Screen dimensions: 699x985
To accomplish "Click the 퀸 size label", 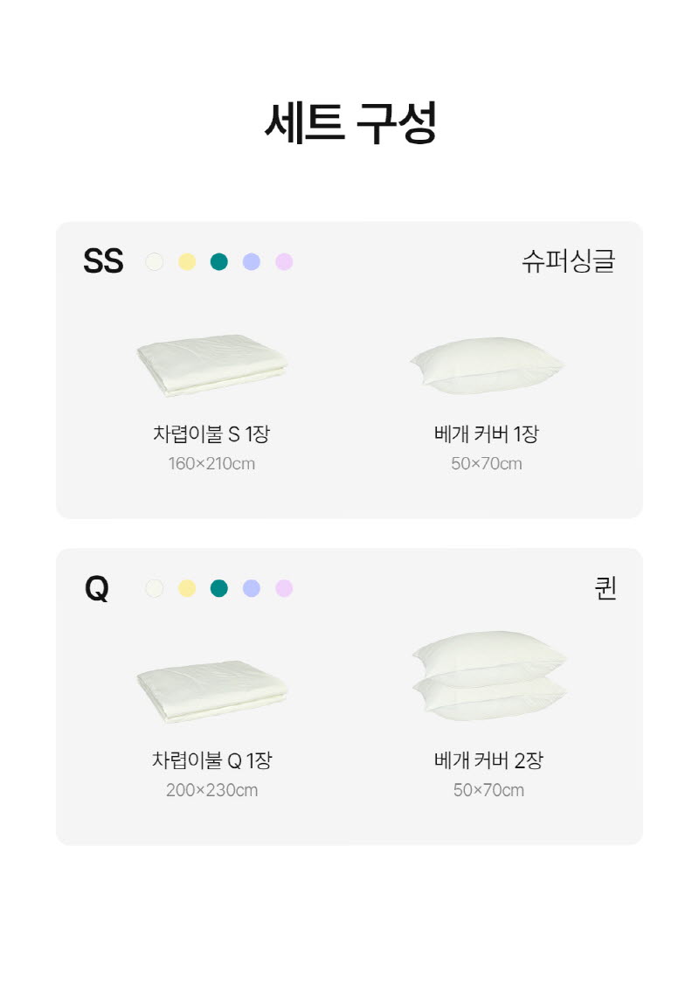I will click(606, 588).
